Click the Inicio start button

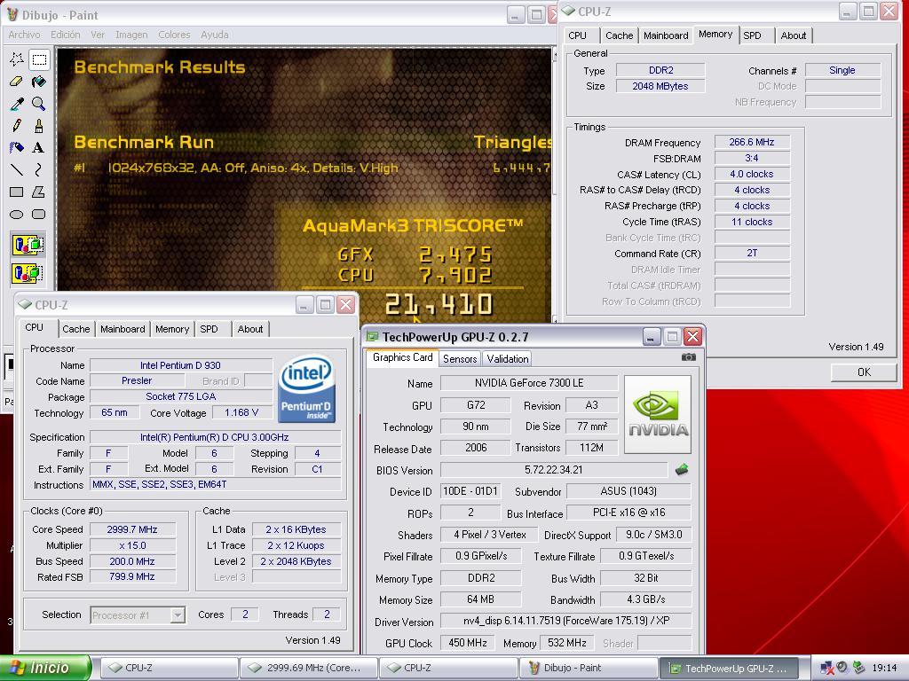pyautogui.click(x=46, y=668)
